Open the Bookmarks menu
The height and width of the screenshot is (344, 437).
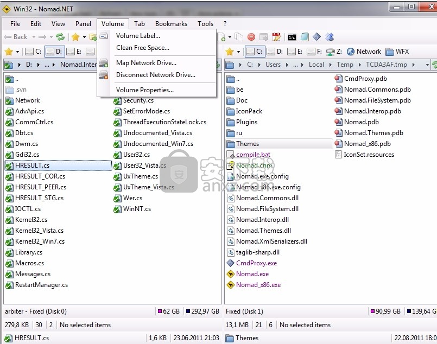[x=171, y=24]
